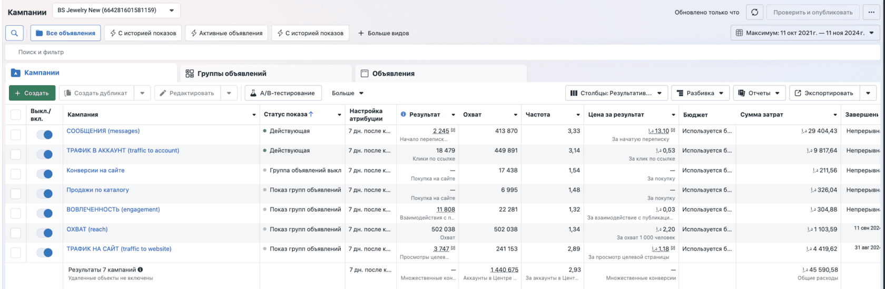Viewport: 885px width, 289px height.
Task: Check the СООБЩЕНИЯ (messages) row checkbox
Action: point(16,135)
